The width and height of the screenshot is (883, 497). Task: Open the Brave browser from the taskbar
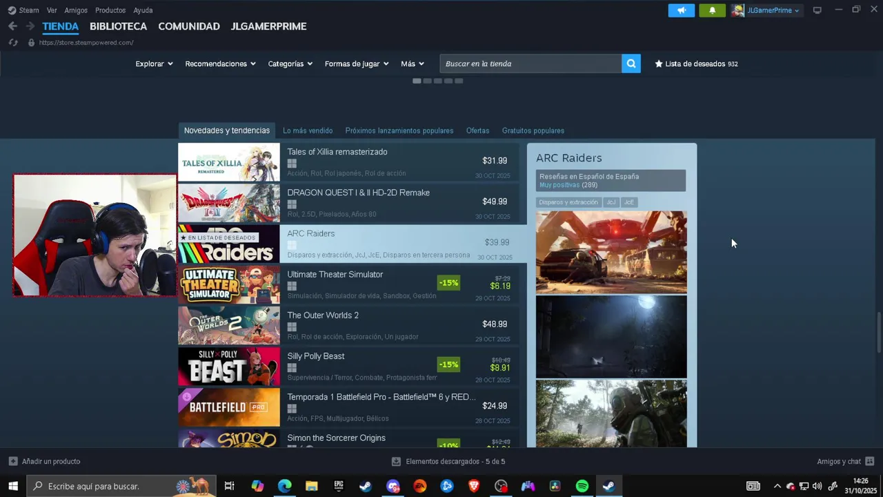pyautogui.click(x=474, y=486)
